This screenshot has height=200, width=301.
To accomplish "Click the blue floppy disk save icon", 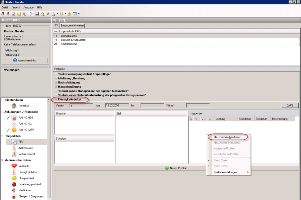I will click(x=37, y=14).
